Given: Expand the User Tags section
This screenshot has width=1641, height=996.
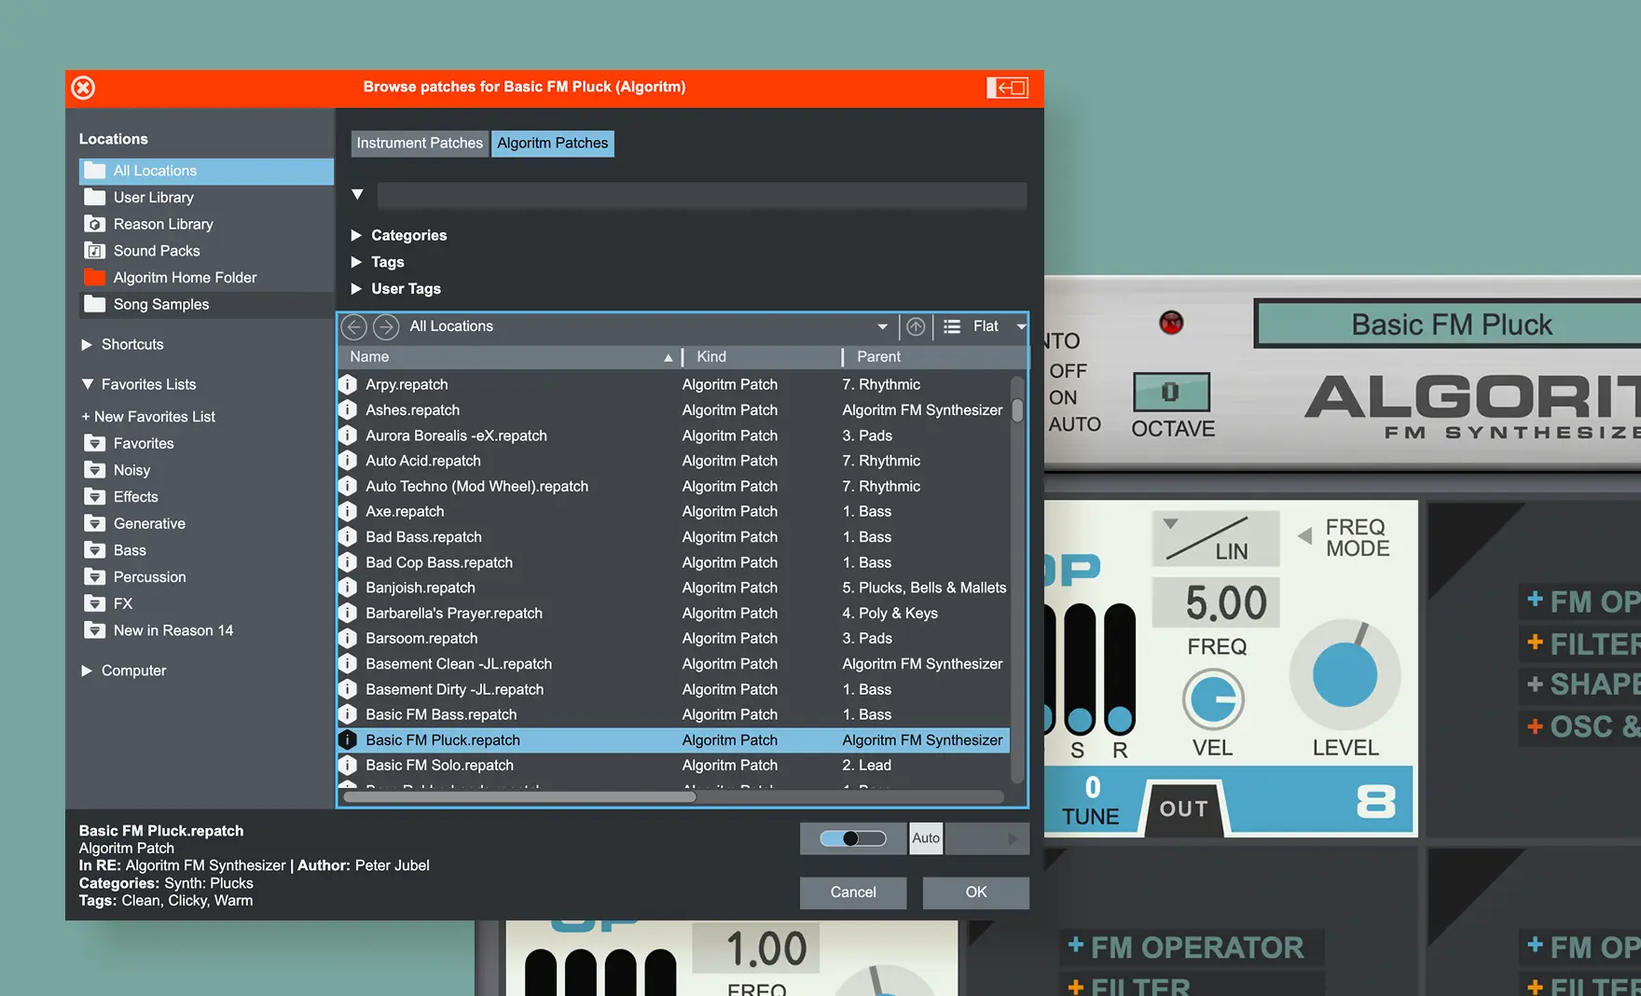Looking at the screenshot, I should pos(356,289).
